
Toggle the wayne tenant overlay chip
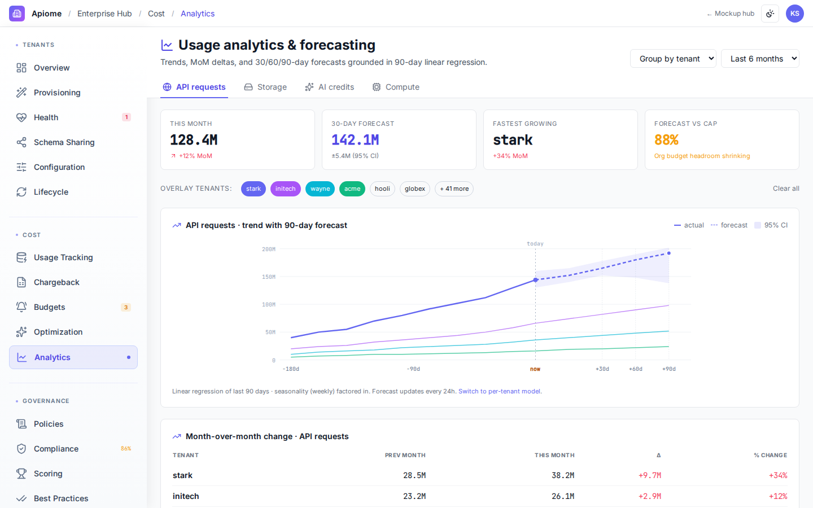click(320, 189)
